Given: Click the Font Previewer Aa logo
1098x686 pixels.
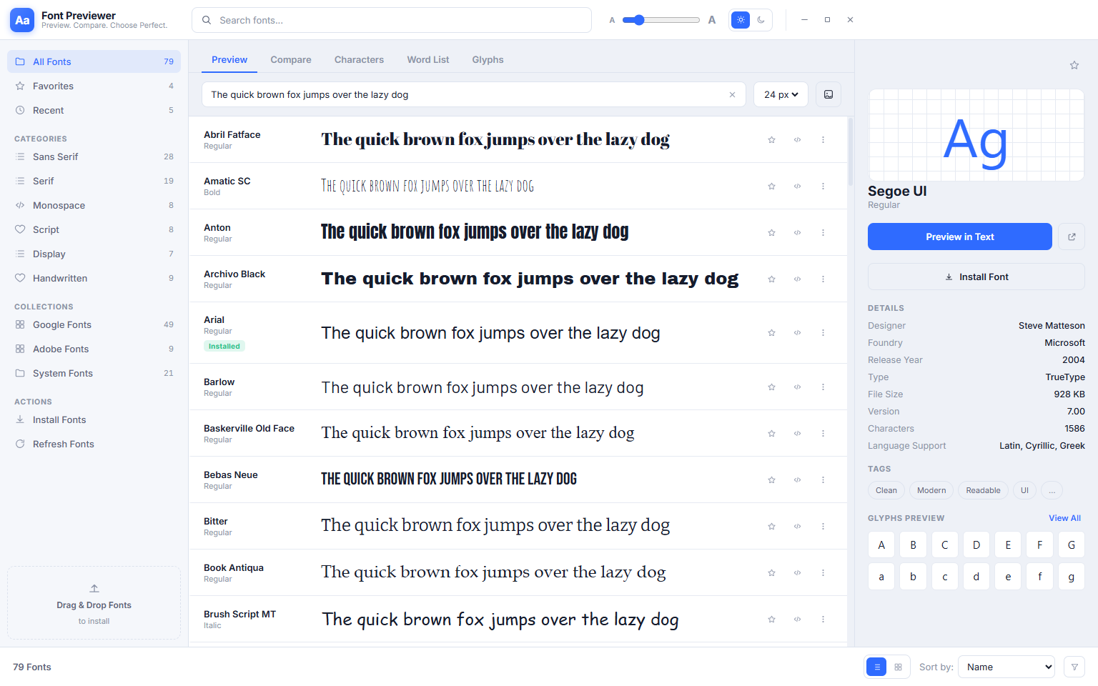Looking at the screenshot, I should click(x=22, y=20).
